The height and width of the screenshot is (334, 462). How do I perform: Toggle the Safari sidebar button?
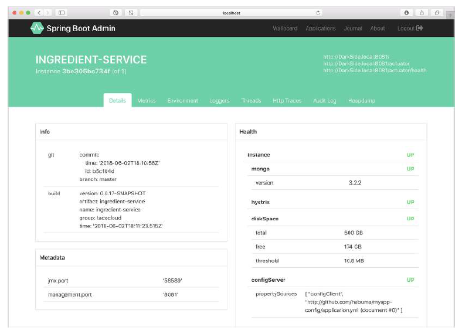62,13
